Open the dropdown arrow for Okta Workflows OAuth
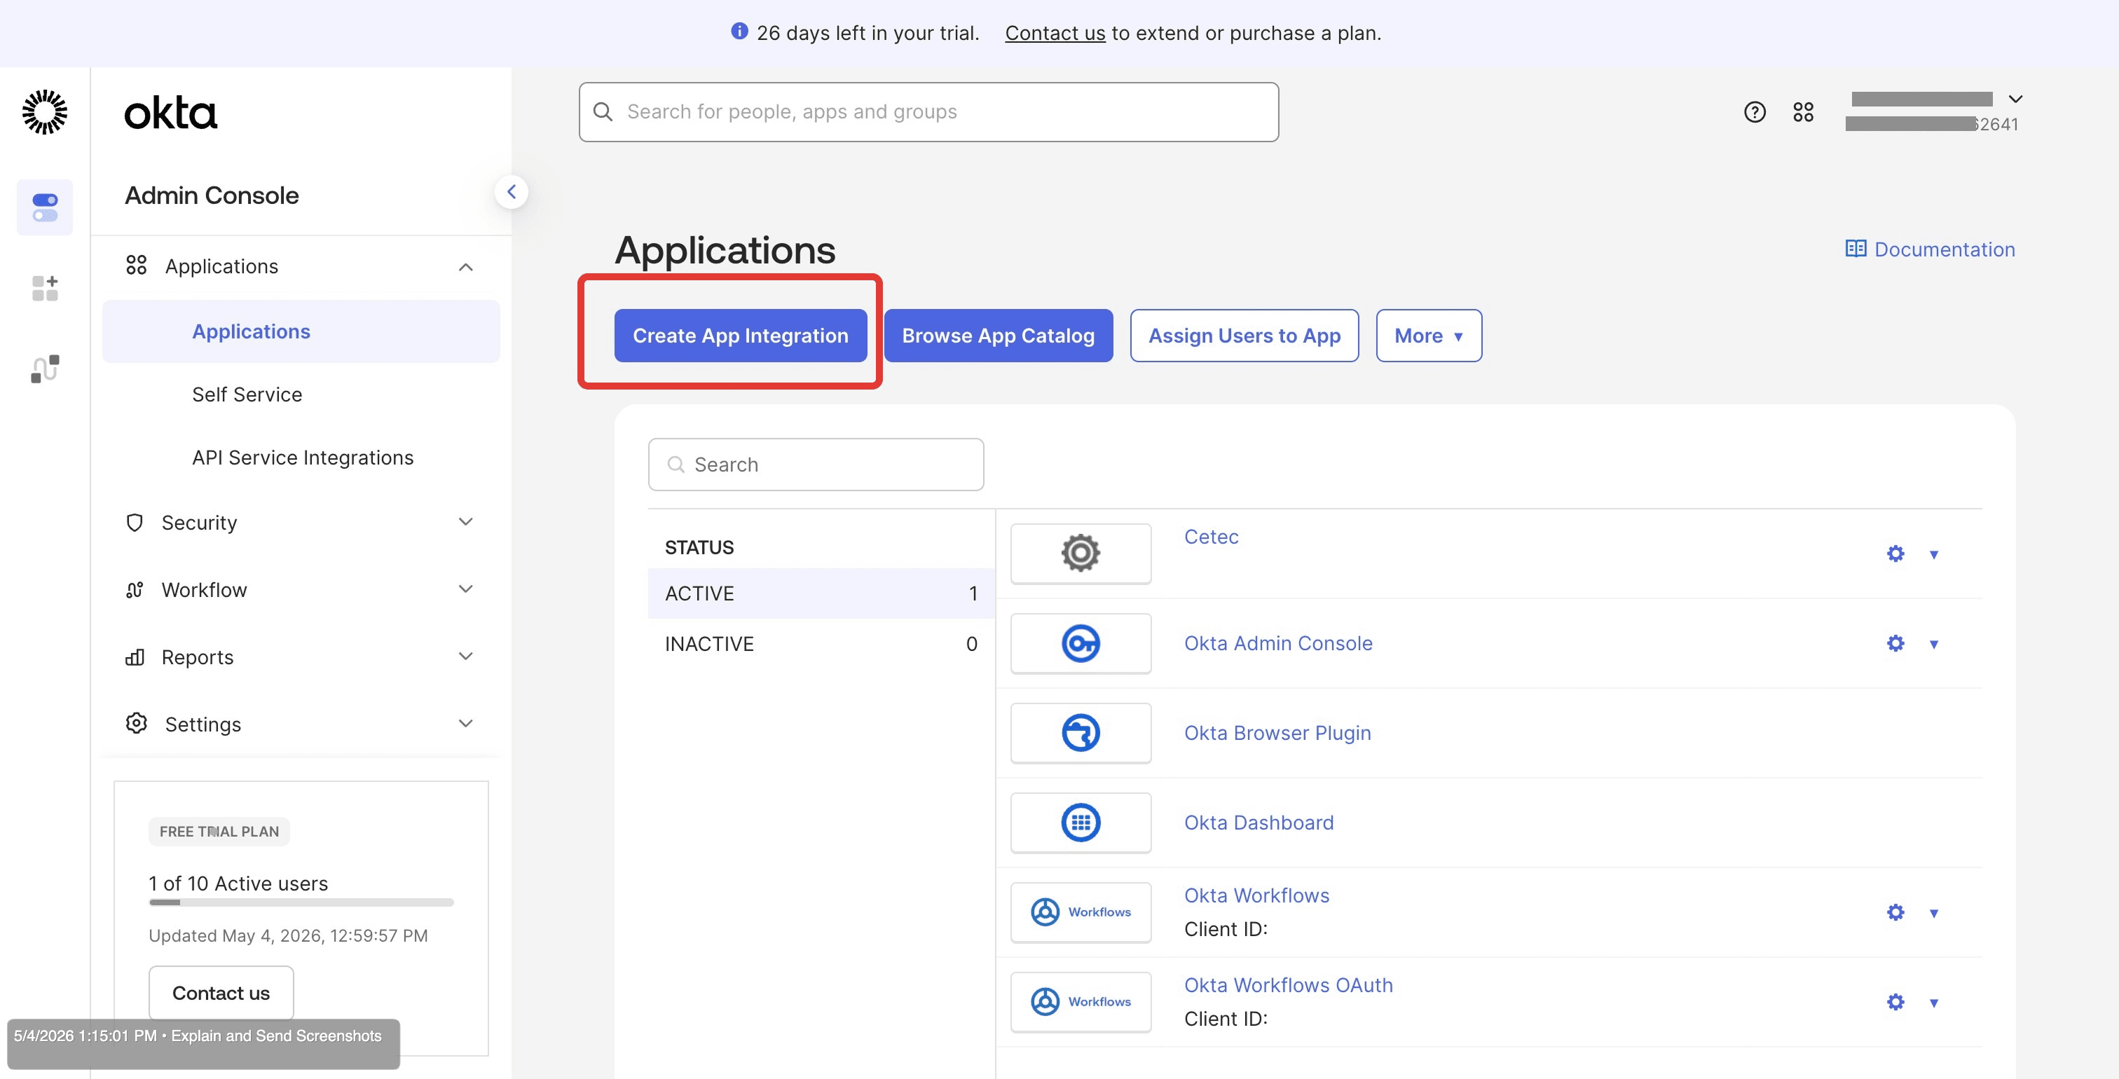2119x1079 pixels. click(x=1934, y=1003)
